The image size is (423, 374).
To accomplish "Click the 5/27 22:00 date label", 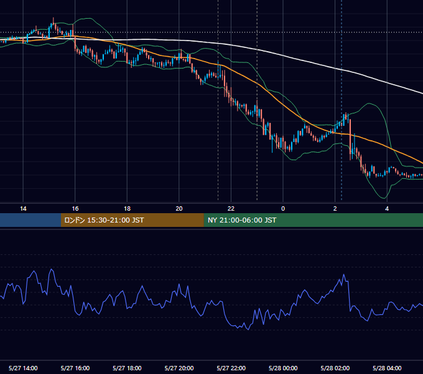I will [231, 368].
